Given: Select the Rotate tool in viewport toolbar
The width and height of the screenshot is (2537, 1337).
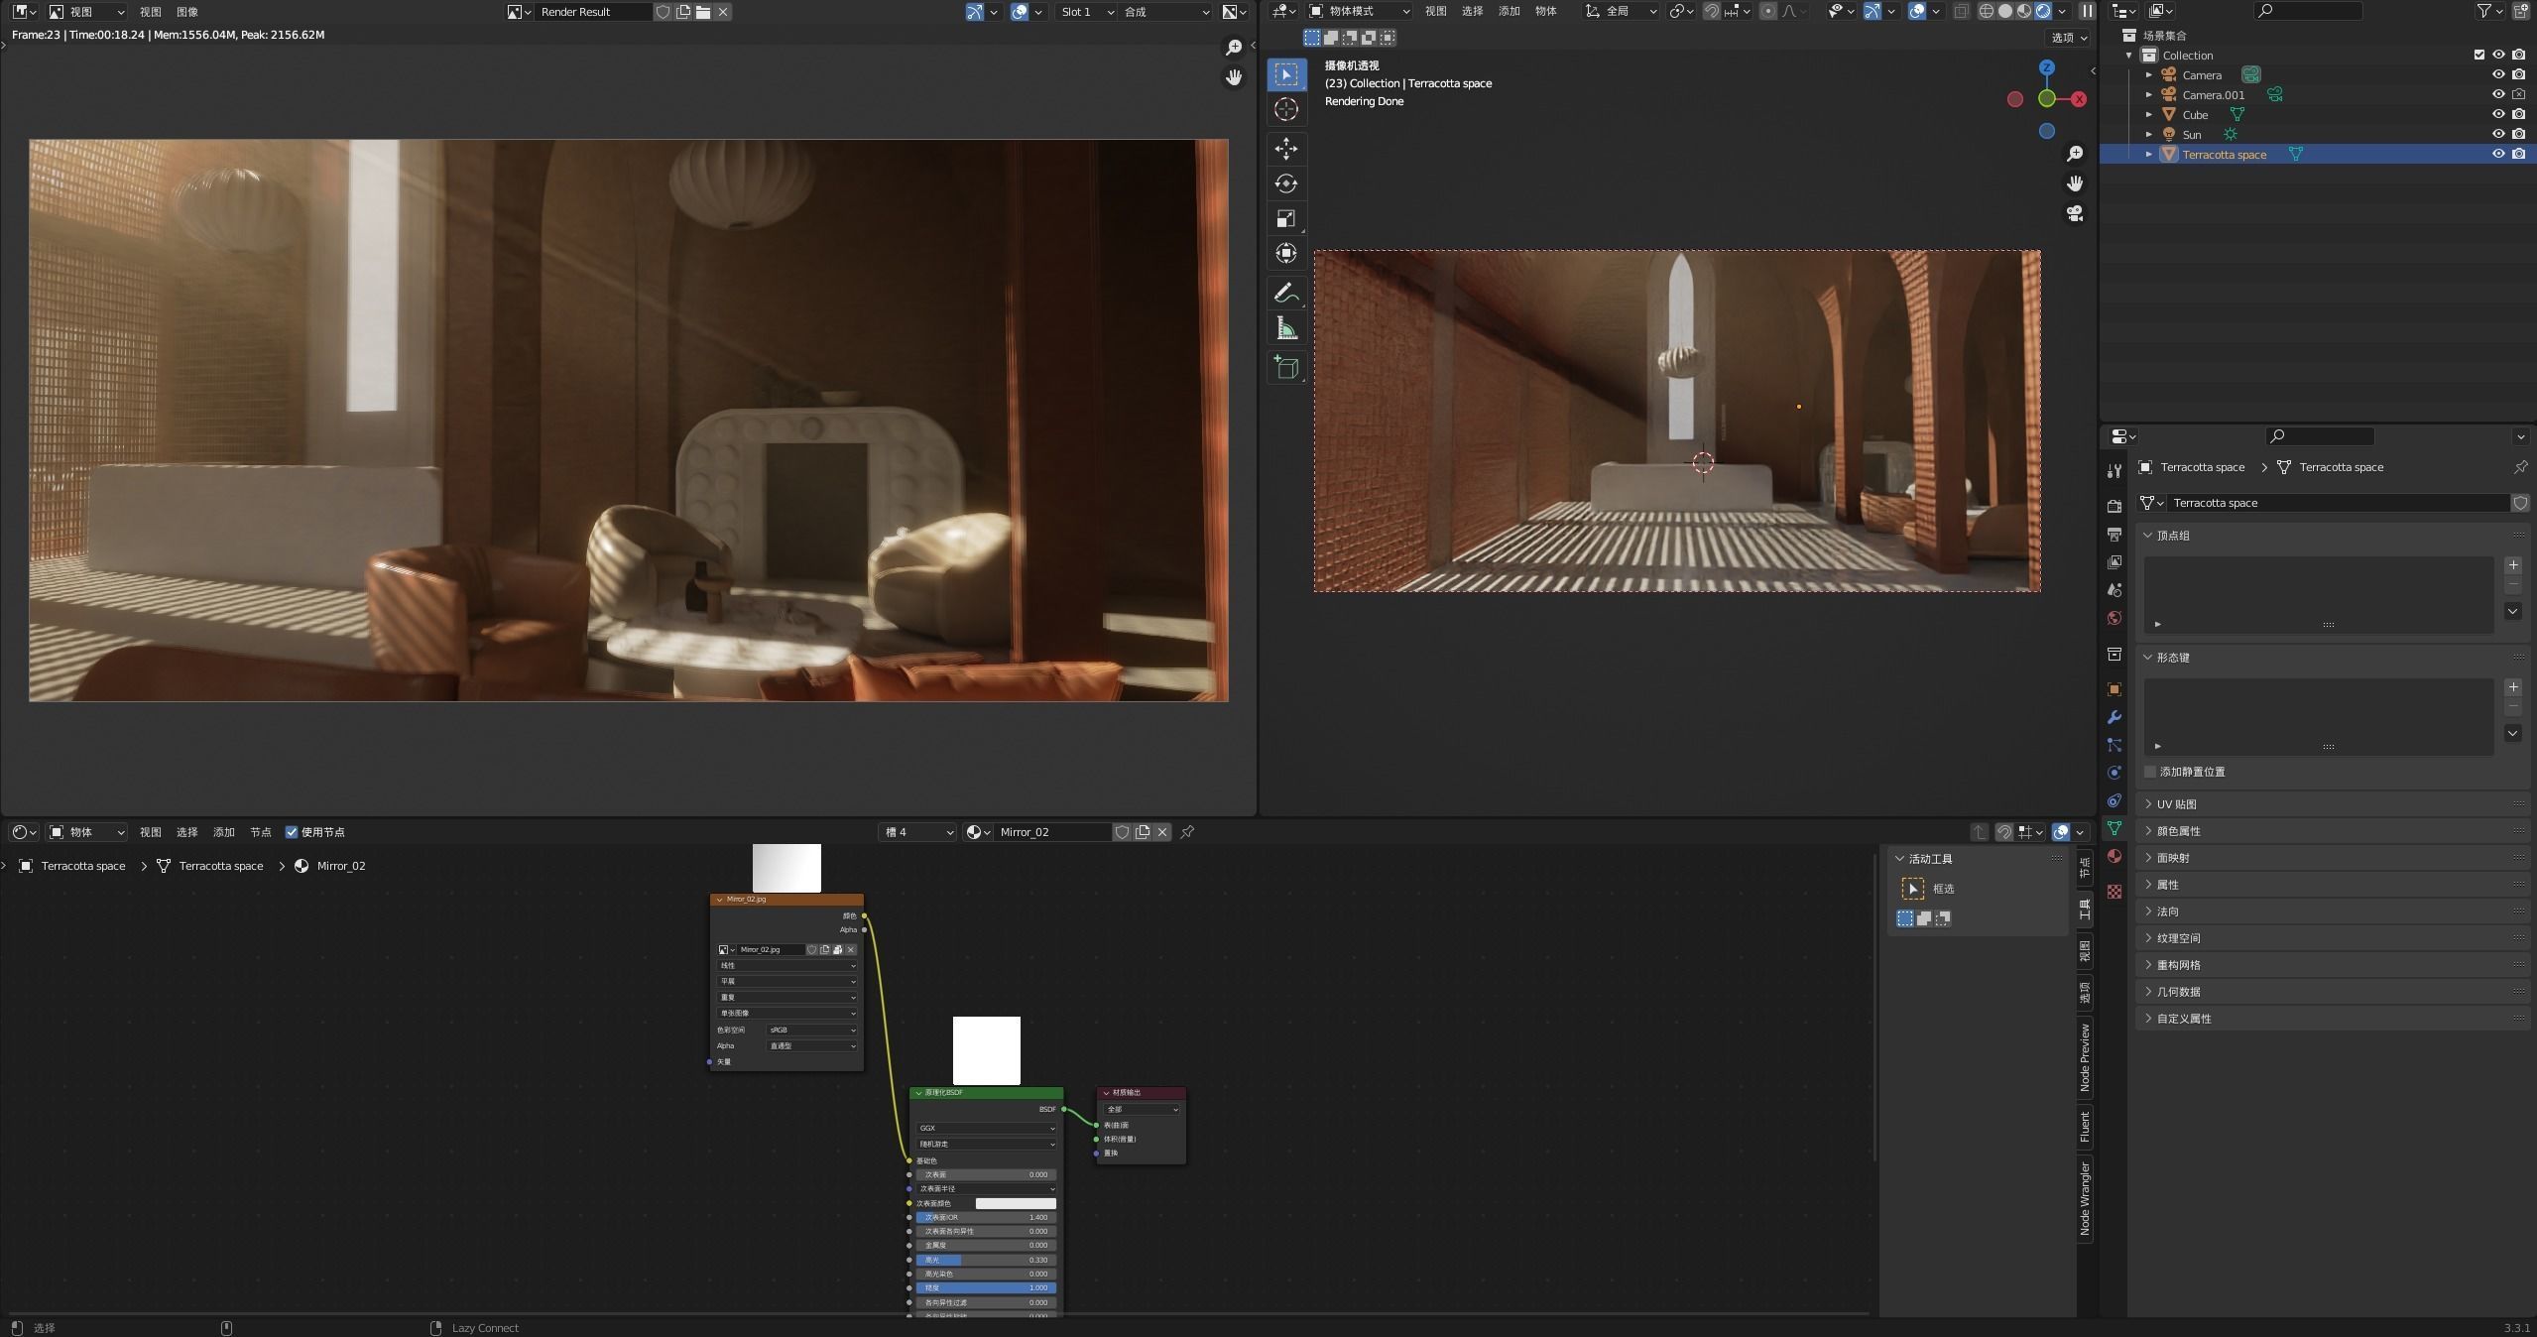Looking at the screenshot, I should [1286, 183].
